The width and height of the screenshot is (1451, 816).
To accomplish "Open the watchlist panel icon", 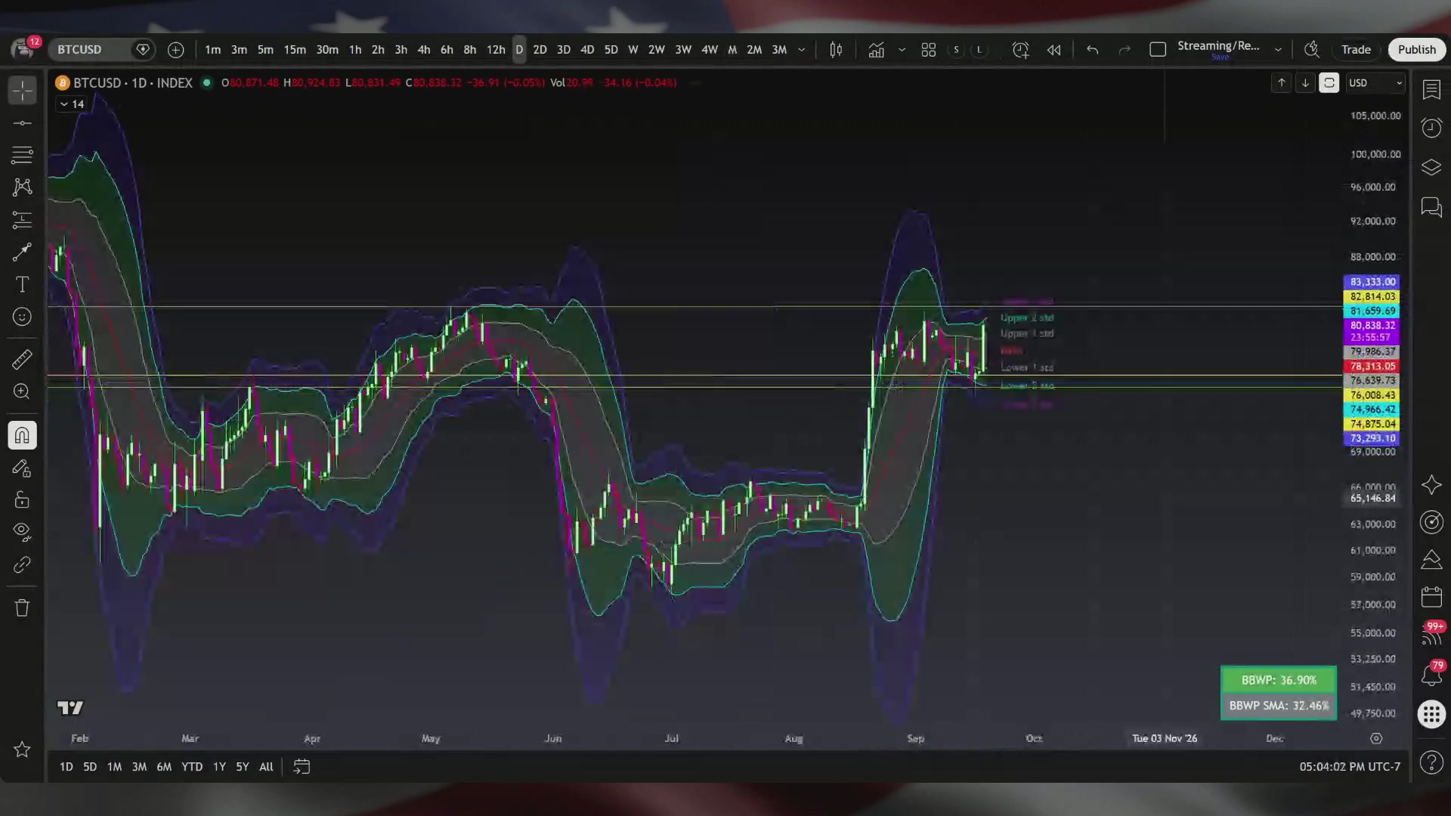I will tap(1431, 90).
